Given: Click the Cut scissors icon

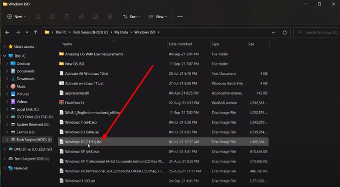Looking at the screenshot, I should click(x=38, y=17).
